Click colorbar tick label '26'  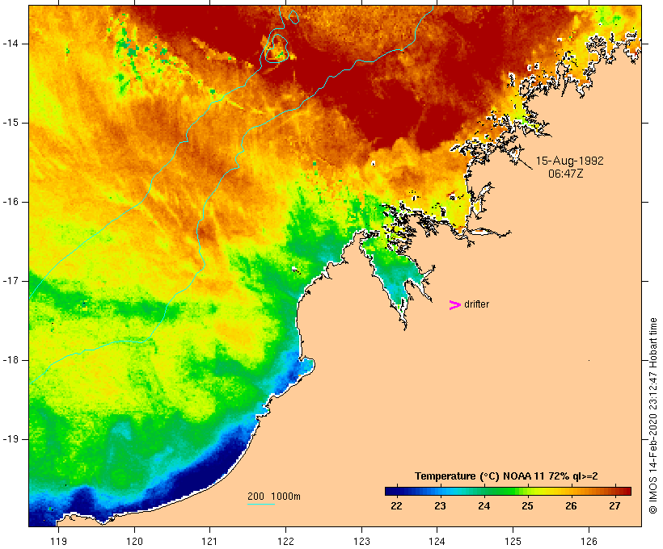point(572,506)
